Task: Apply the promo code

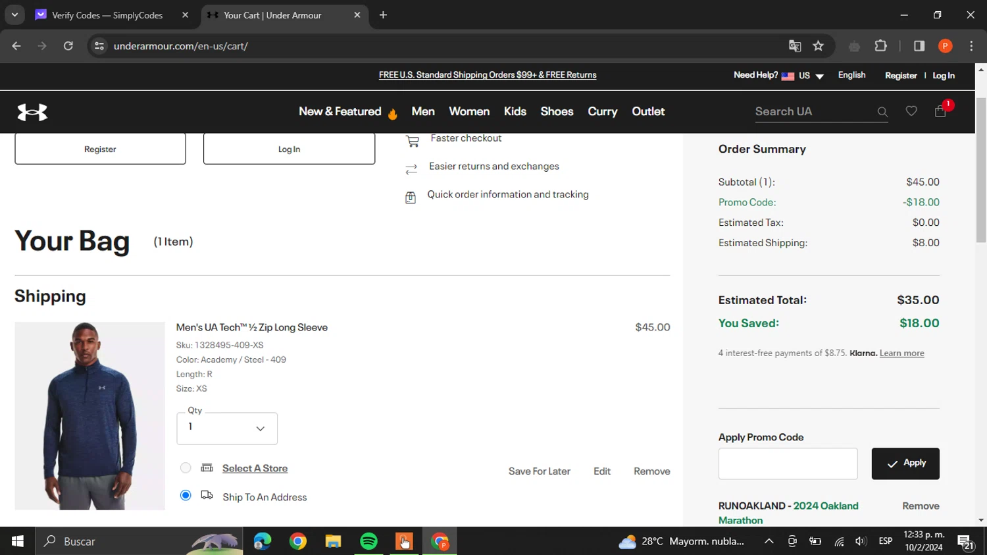Action: [905, 463]
